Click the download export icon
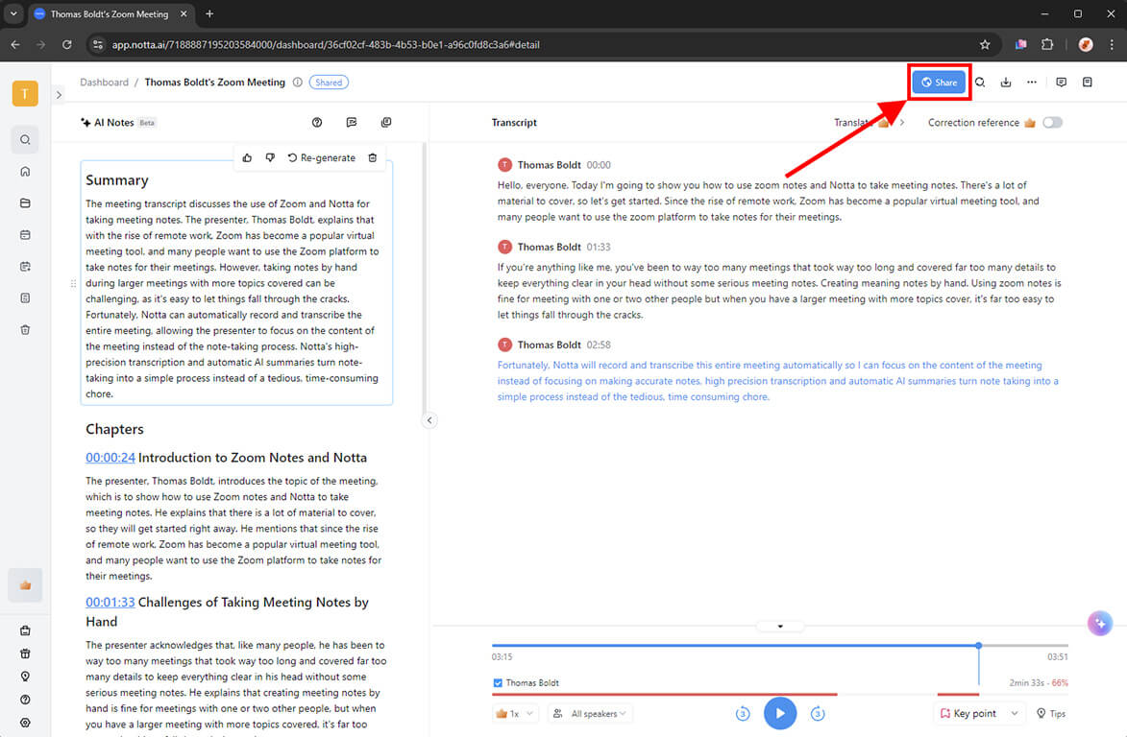1127x737 pixels. tap(1006, 83)
